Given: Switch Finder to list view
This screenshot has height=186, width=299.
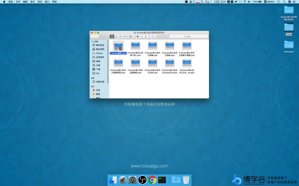Looking at the screenshot, I should click(116, 36).
